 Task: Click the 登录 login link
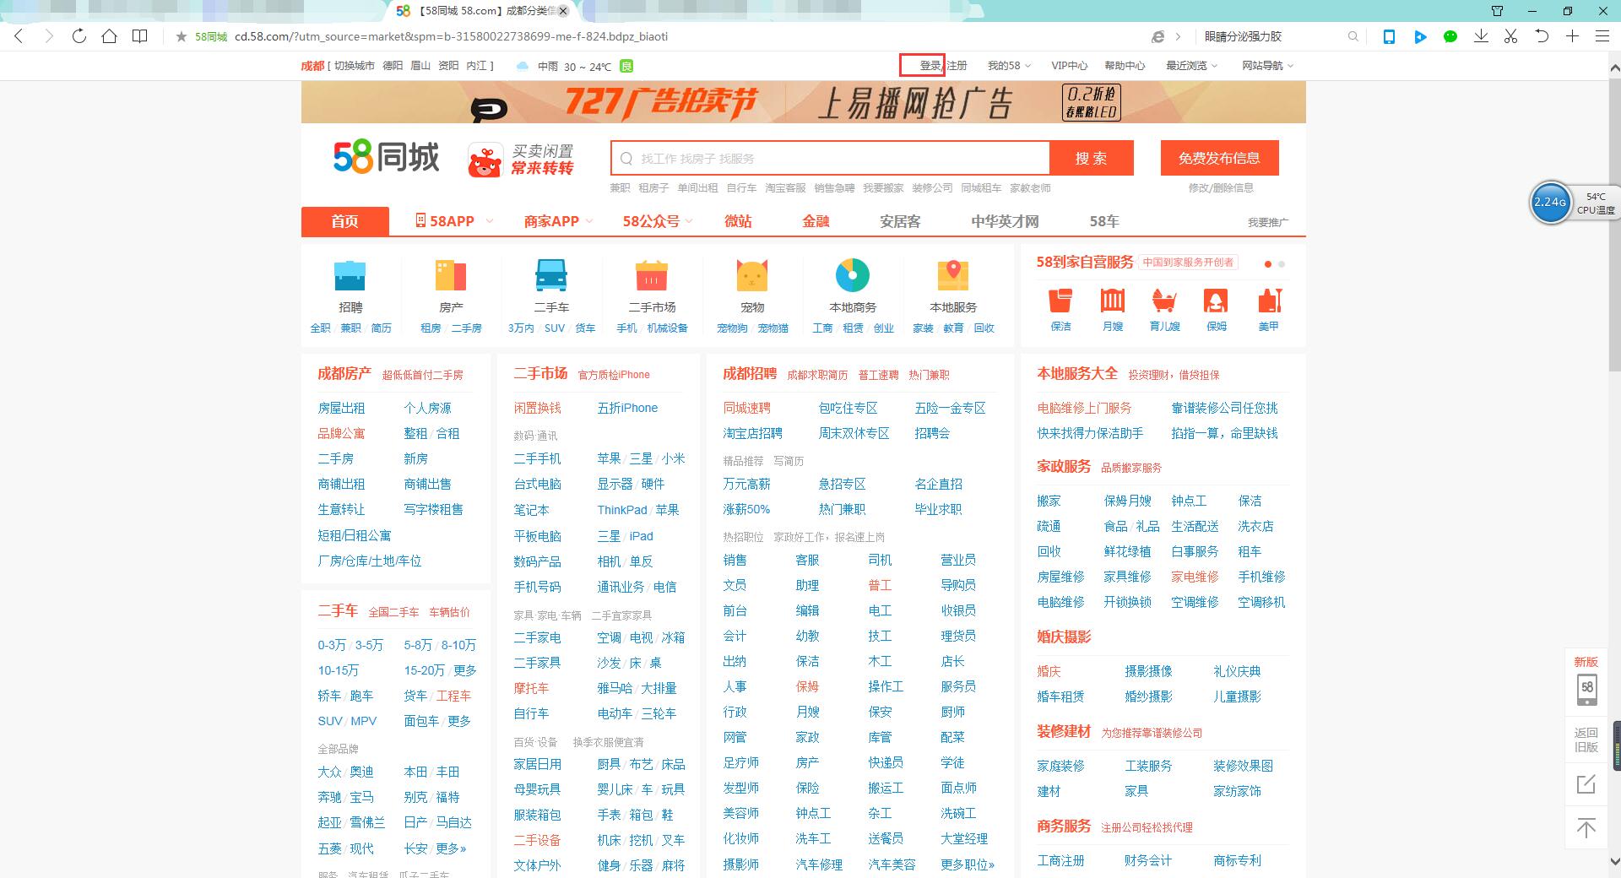click(930, 65)
